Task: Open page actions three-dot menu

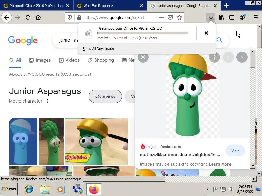Action: click(x=161, y=17)
